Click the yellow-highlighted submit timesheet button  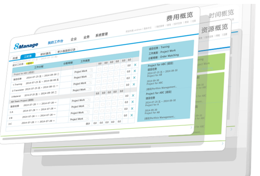tap(30, 63)
